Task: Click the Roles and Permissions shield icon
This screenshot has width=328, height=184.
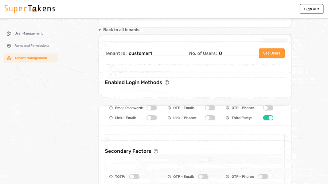Action: (x=9, y=46)
